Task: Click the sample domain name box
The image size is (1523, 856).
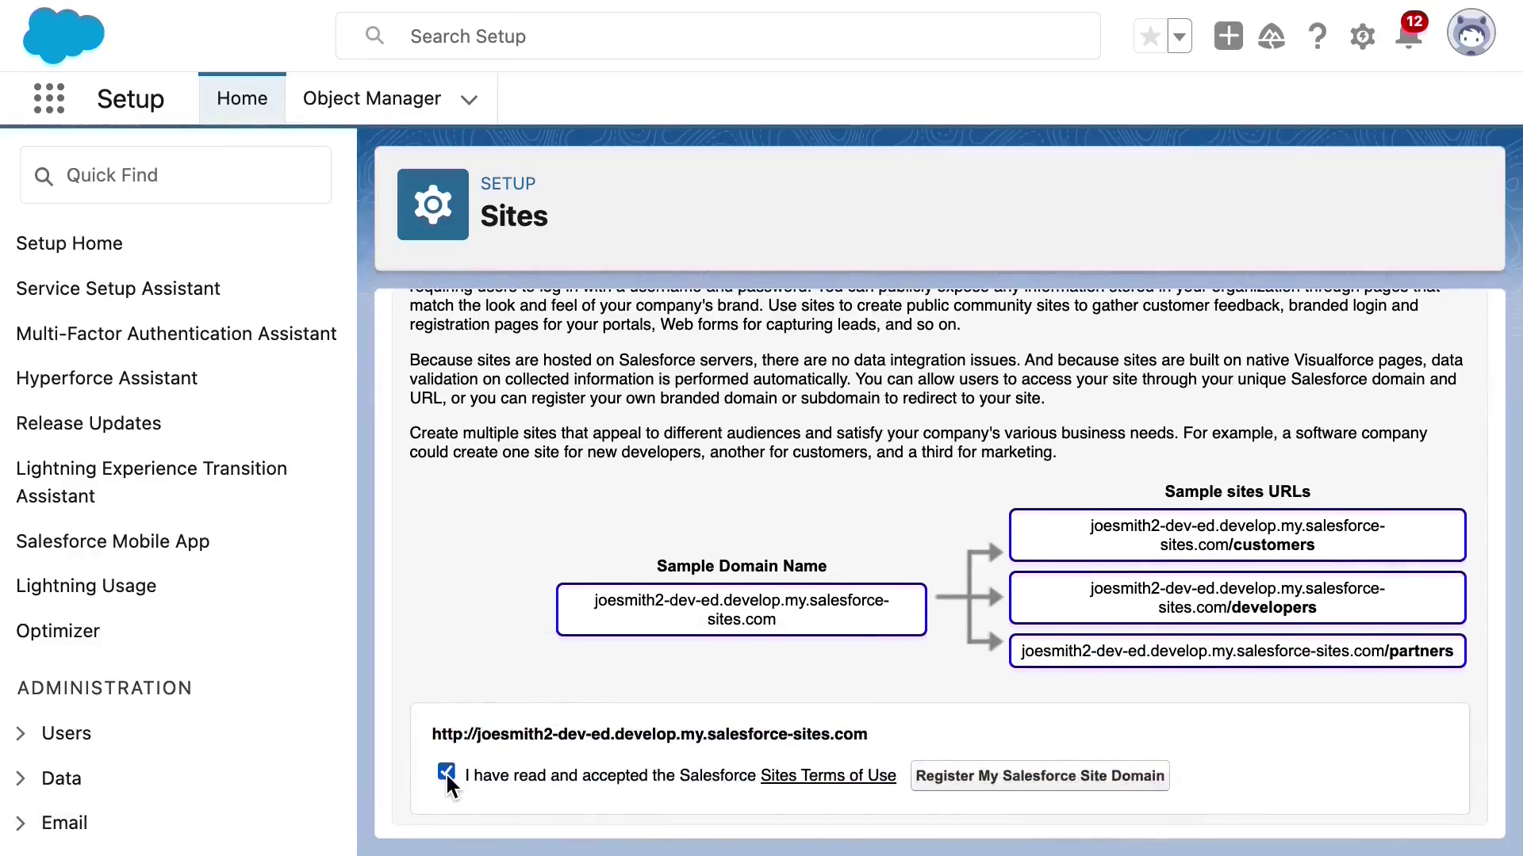Action: click(x=741, y=610)
